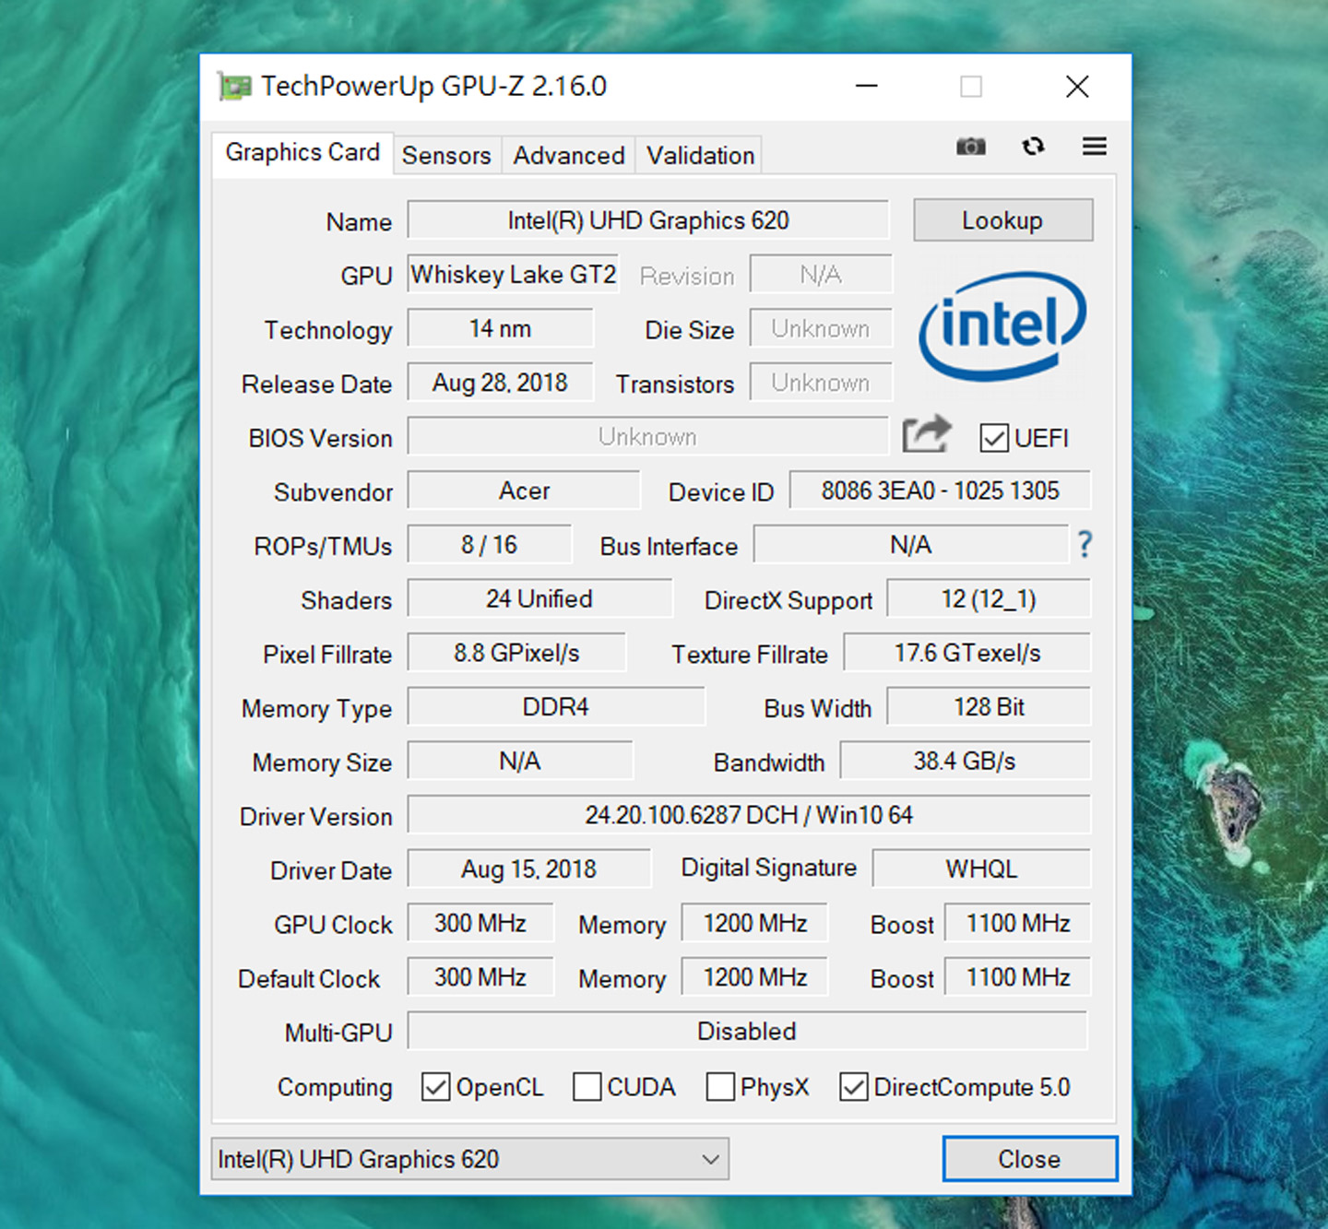The height and width of the screenshot is (1229, 1328).
Task: Enable the CUDA checkbox
Action: click(x=587, y=1088)
